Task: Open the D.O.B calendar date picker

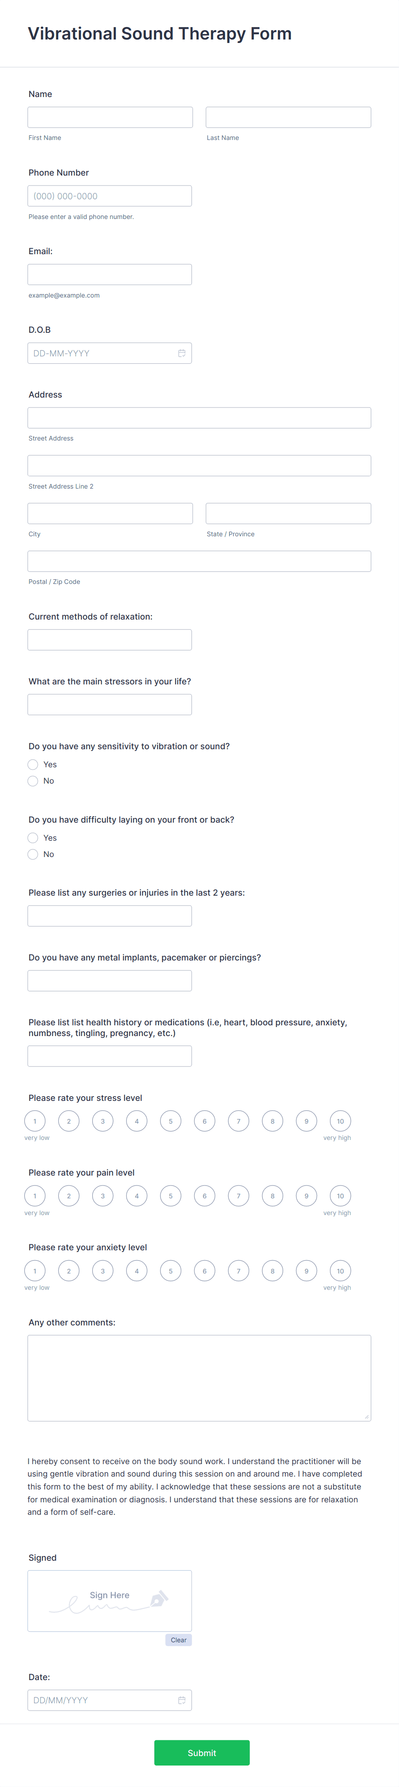Action: [x=181, y=353]
